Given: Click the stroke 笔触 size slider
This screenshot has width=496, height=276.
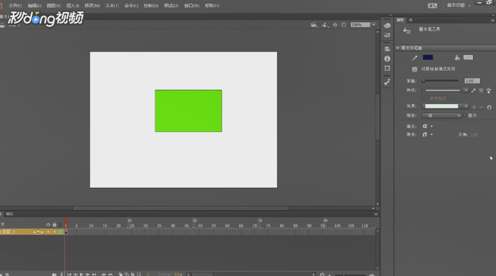Looking at the screenshot, I should 440,81.
